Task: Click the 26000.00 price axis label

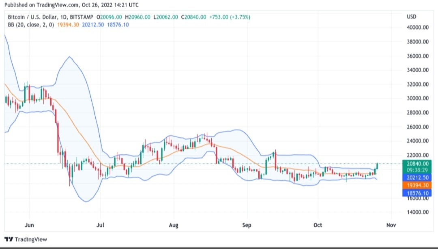Action: tap(418, 127)
